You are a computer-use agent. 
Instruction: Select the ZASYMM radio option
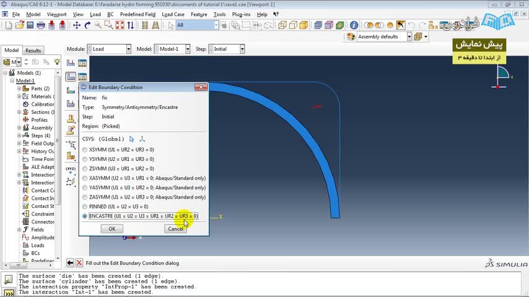coord(85,197)
